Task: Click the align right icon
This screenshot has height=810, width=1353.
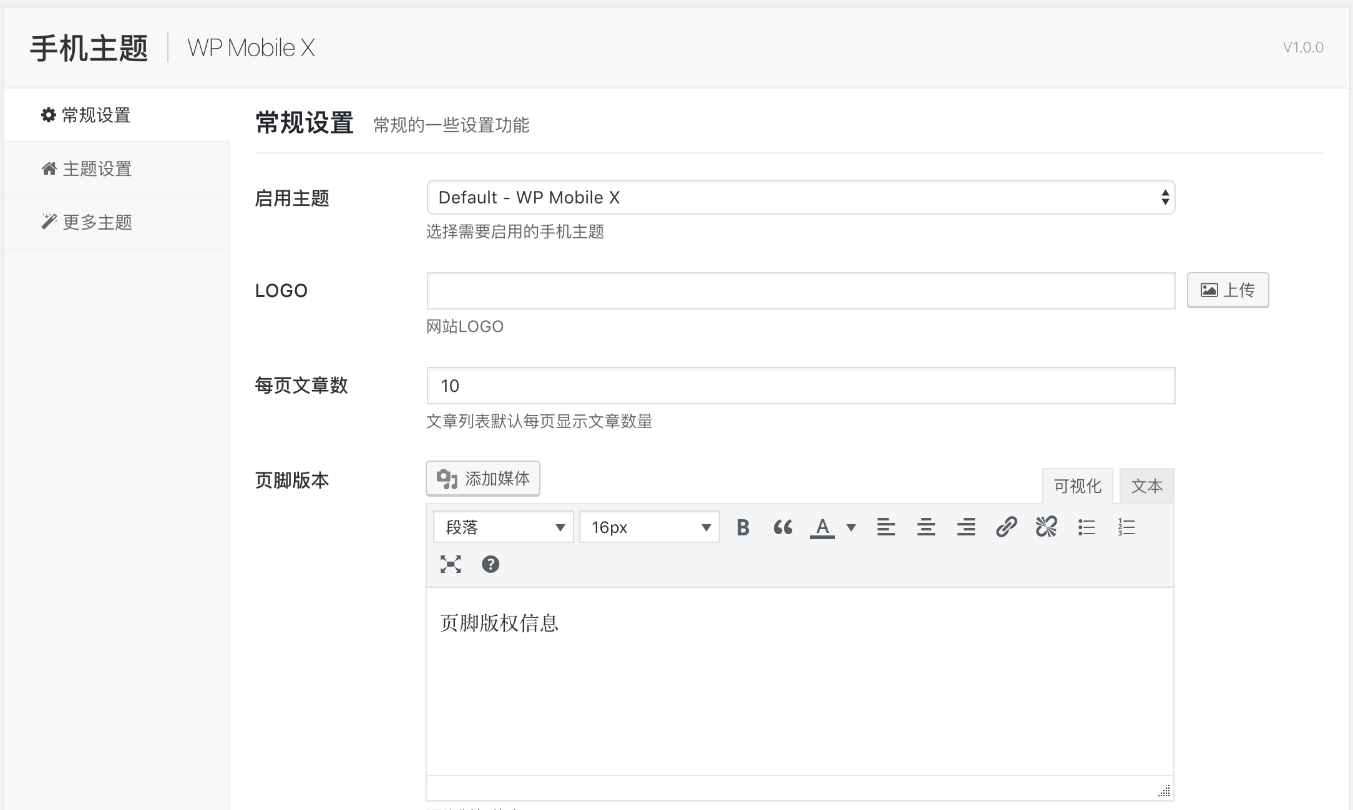Action: coord(966,527)
